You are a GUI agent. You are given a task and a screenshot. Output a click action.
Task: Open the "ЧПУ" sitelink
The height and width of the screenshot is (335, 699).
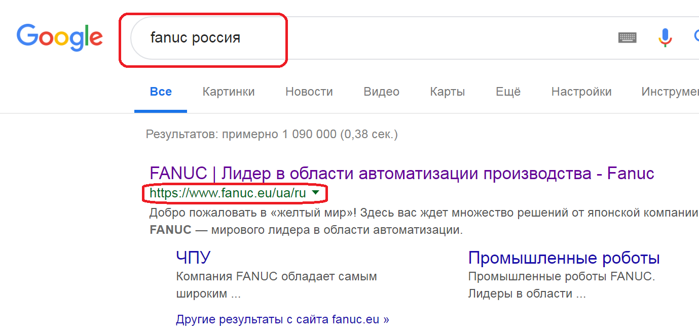click(x=193, y=258)
